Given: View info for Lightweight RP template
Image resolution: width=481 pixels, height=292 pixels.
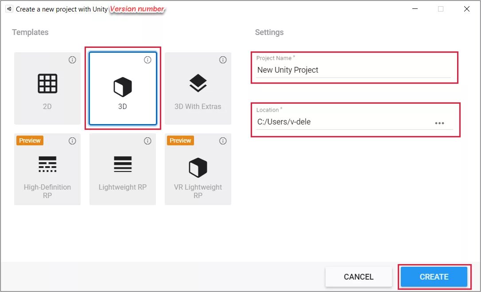Looking at the screenshot, I should [x=147, y=141].
